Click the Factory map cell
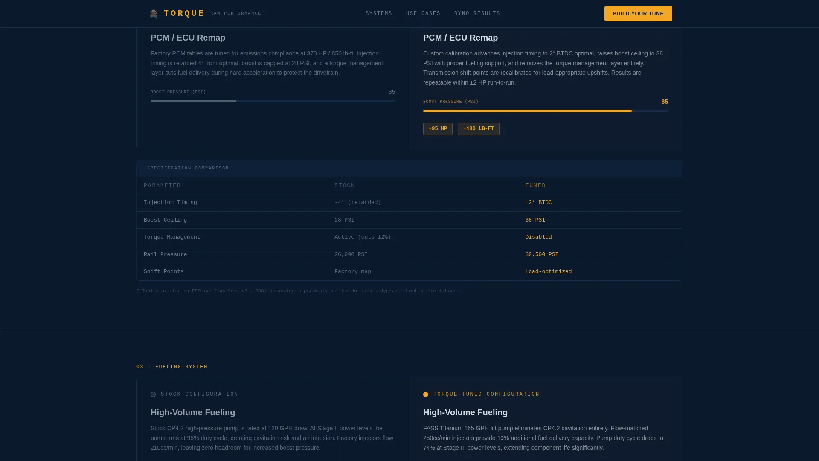The height and width of the screenshot is (461, 819). (x=353, y=272)
